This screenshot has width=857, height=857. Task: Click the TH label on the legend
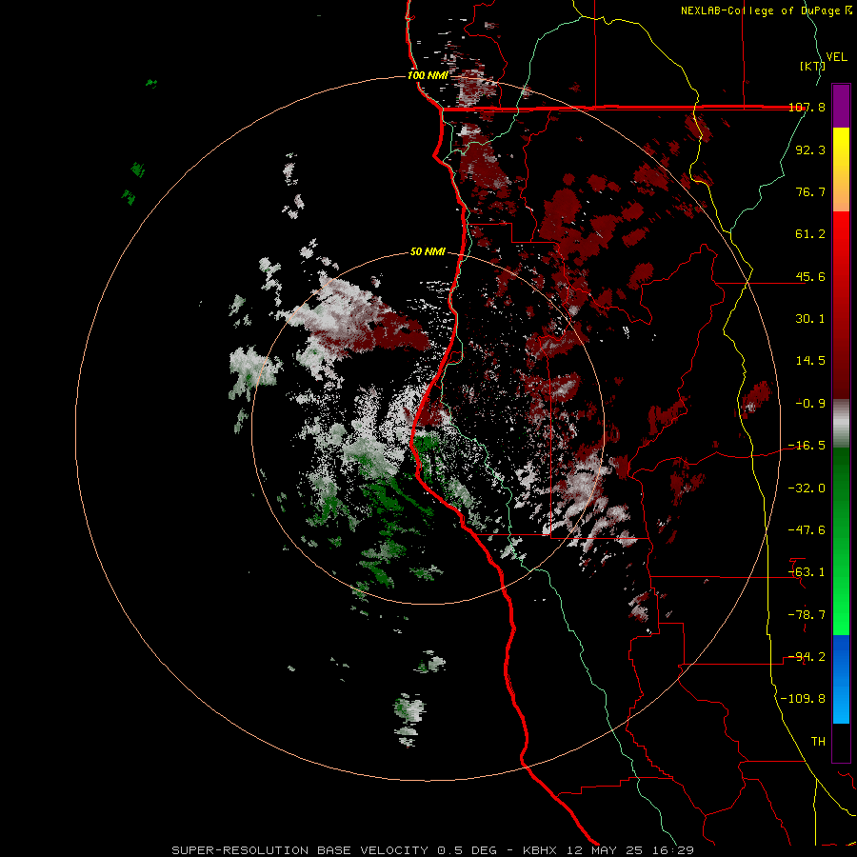[x=818, y=742]
